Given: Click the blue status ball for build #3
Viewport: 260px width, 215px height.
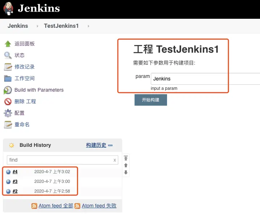Looking at the screenshot, I should click(8, 181).
